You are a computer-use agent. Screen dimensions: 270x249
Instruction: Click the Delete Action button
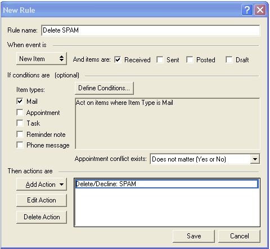42,217
